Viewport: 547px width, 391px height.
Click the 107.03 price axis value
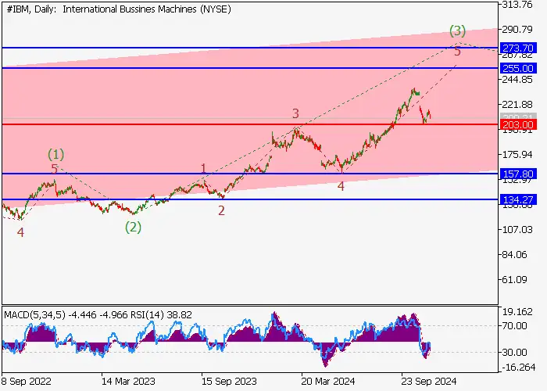click(517, 230)
